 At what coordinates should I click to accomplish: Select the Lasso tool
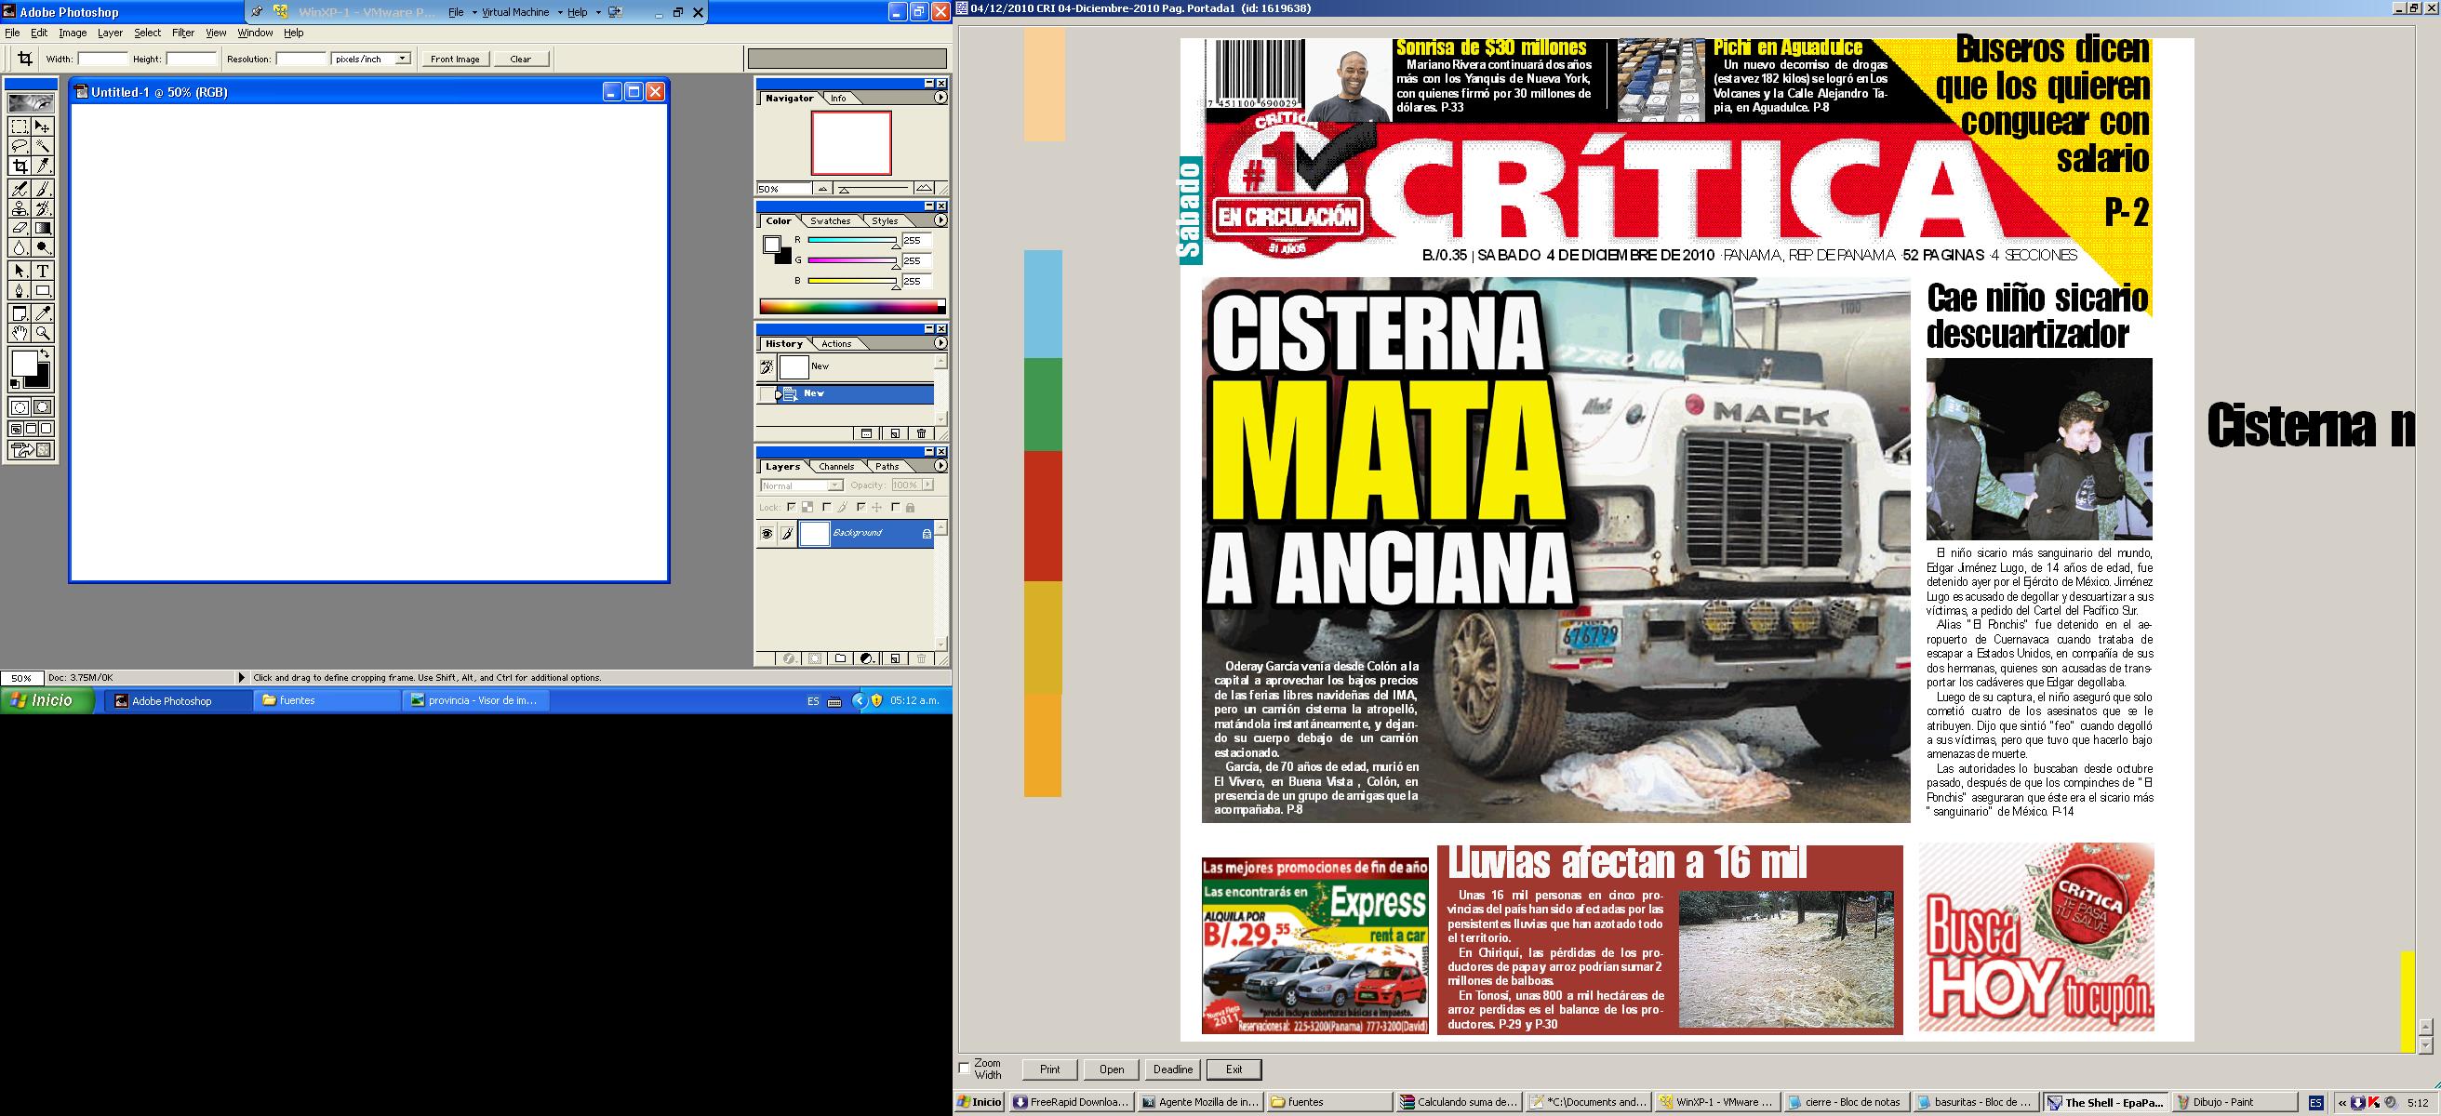[x=19, y=146]
